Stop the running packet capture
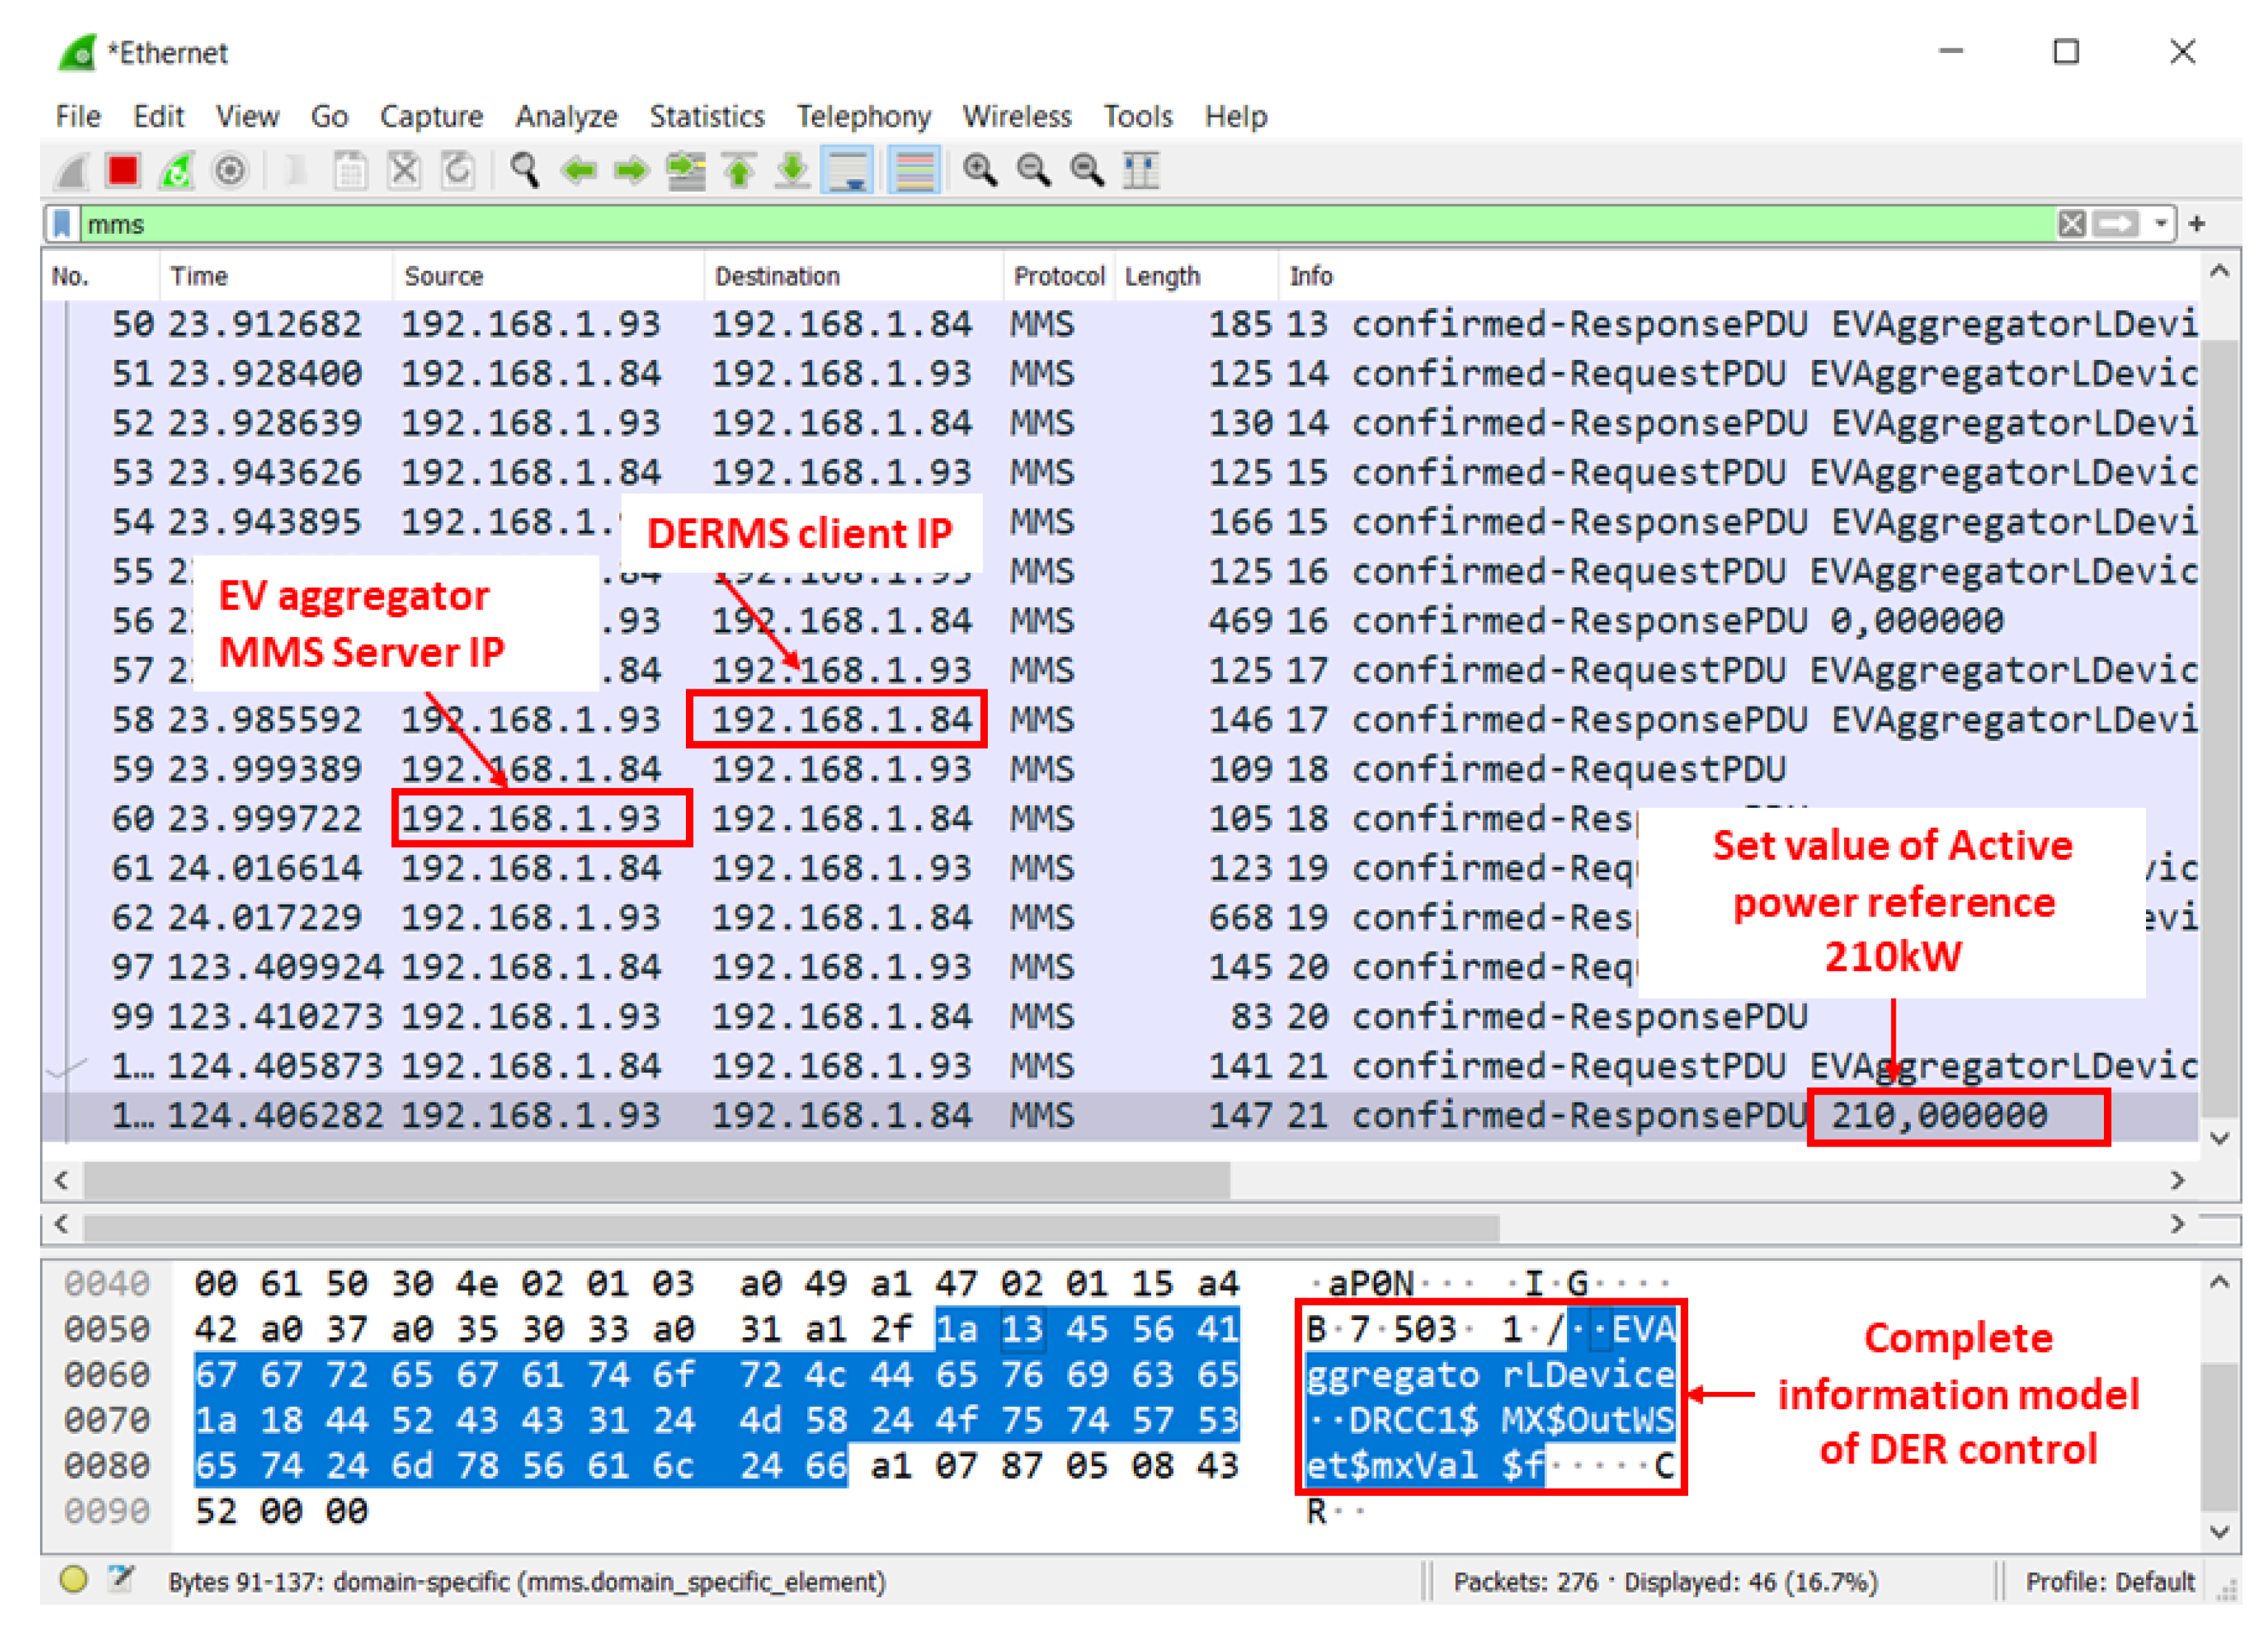The height and width of the screenshot is (1649, 2268). pos(123,171)
